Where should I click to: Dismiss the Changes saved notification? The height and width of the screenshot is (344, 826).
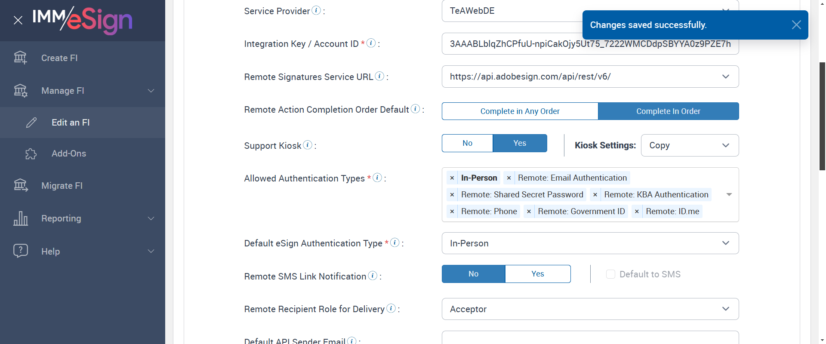pos(796,25)
